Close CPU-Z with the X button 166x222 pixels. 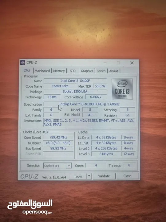pos(132,63)
